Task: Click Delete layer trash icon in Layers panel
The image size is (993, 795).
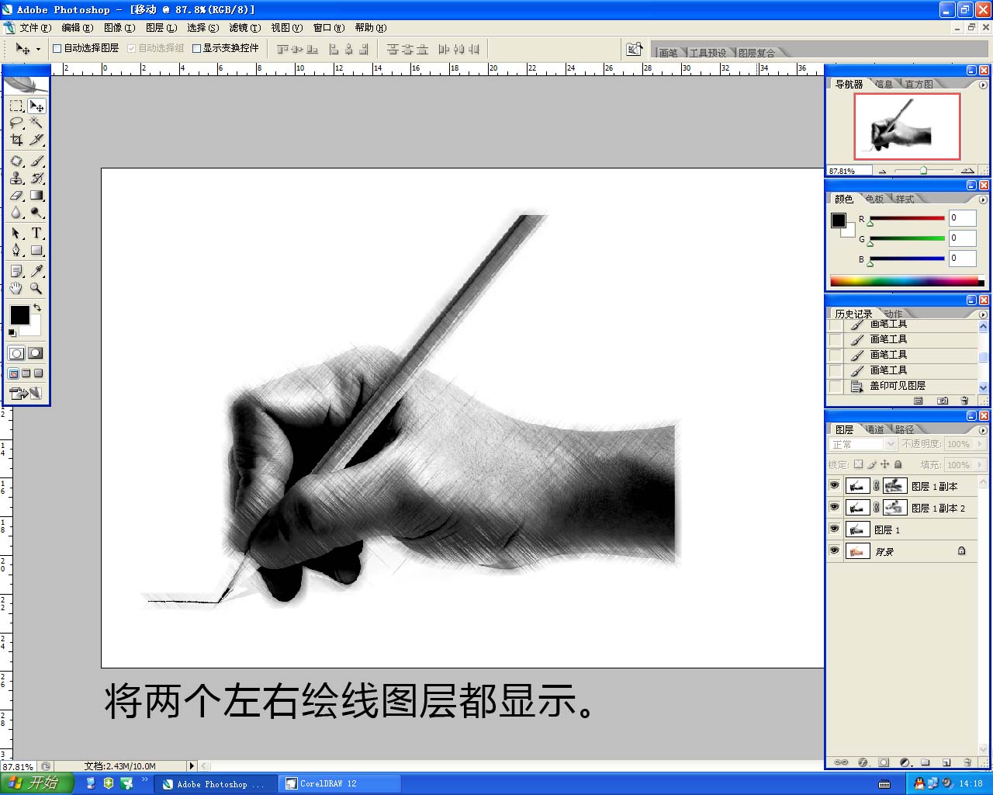Action: 967,762
